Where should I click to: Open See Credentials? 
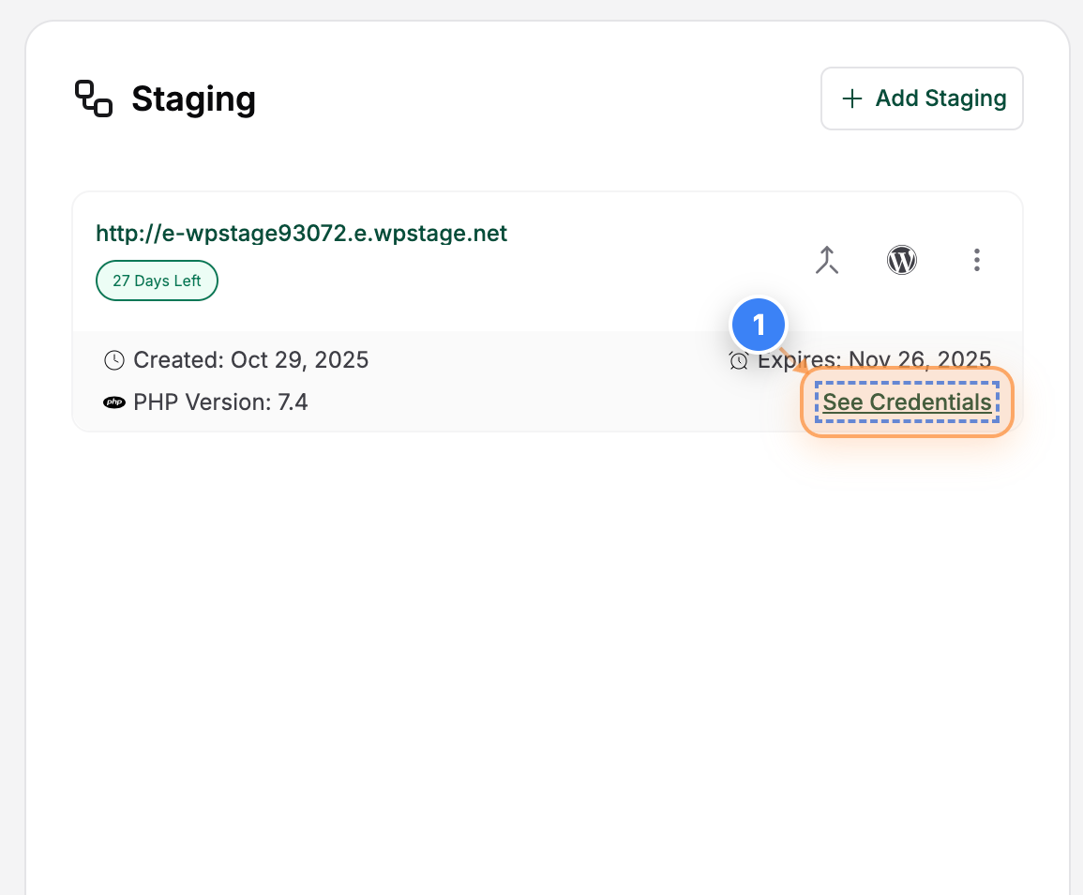[905, 402]
